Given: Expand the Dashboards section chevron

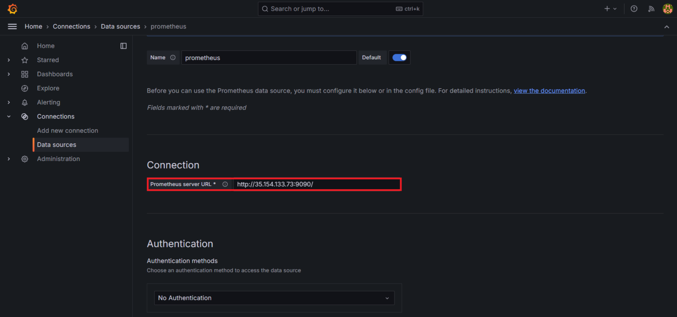Looking at the screenshot, I should coord(8,74).
